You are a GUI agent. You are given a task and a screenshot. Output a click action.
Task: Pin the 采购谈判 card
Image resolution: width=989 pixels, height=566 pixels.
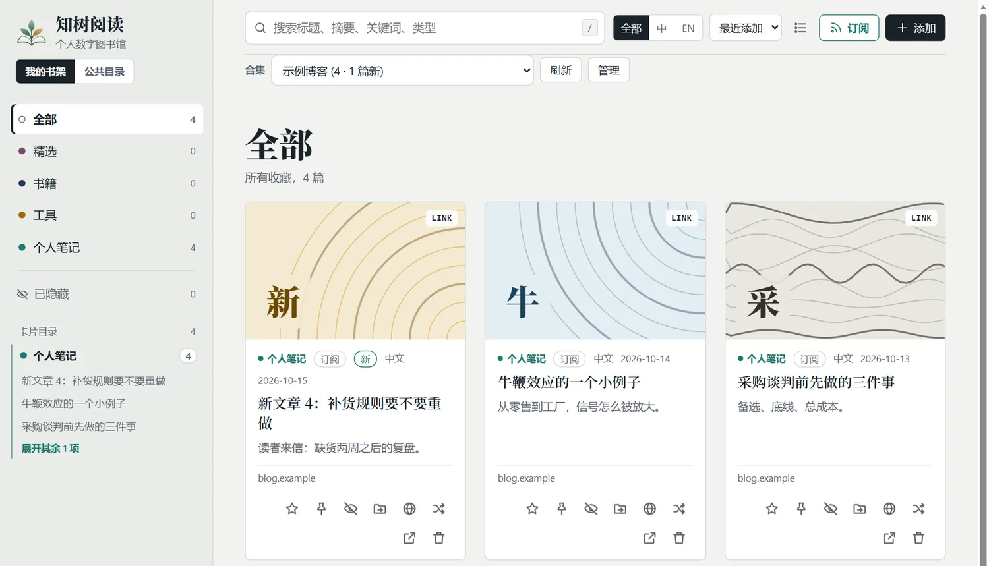(801, 509)
